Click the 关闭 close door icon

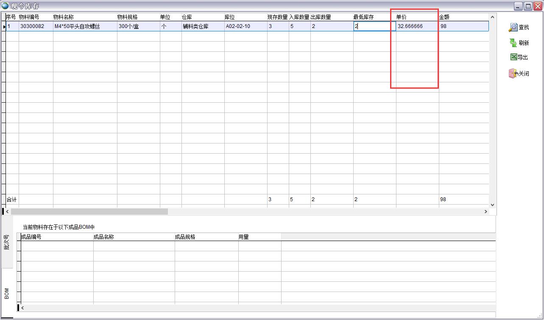[513, 73]
